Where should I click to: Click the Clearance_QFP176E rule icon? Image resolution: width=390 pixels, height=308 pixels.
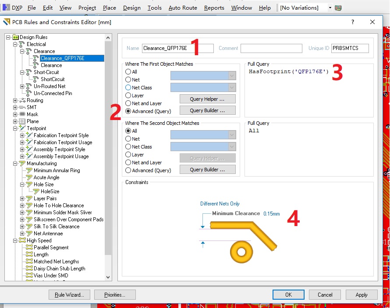click(x=36, y=58)
